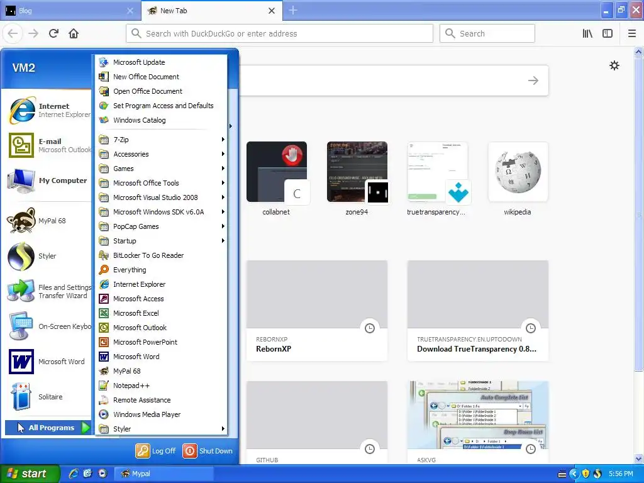Image resolution: width=644 pixels, height=483 pixels.
Task: Click the Shut Down button
Action: pos(208,450)
